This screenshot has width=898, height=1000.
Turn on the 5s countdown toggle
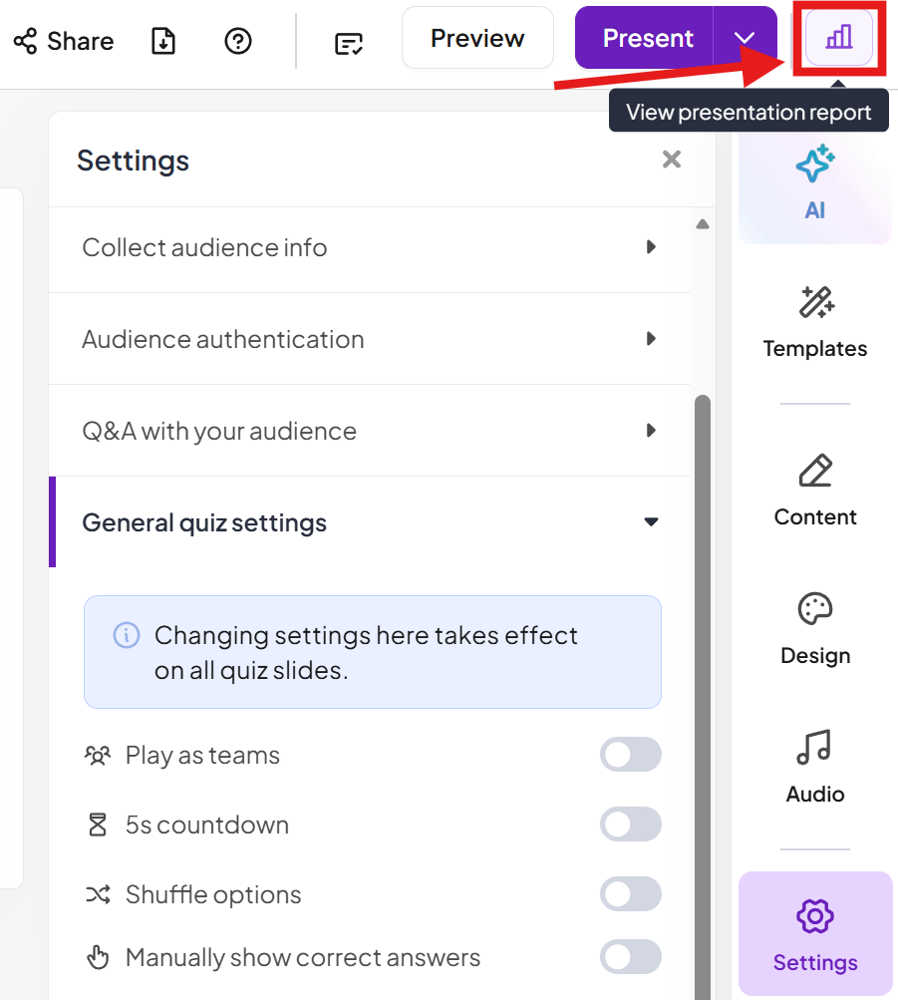click(630, 825)
